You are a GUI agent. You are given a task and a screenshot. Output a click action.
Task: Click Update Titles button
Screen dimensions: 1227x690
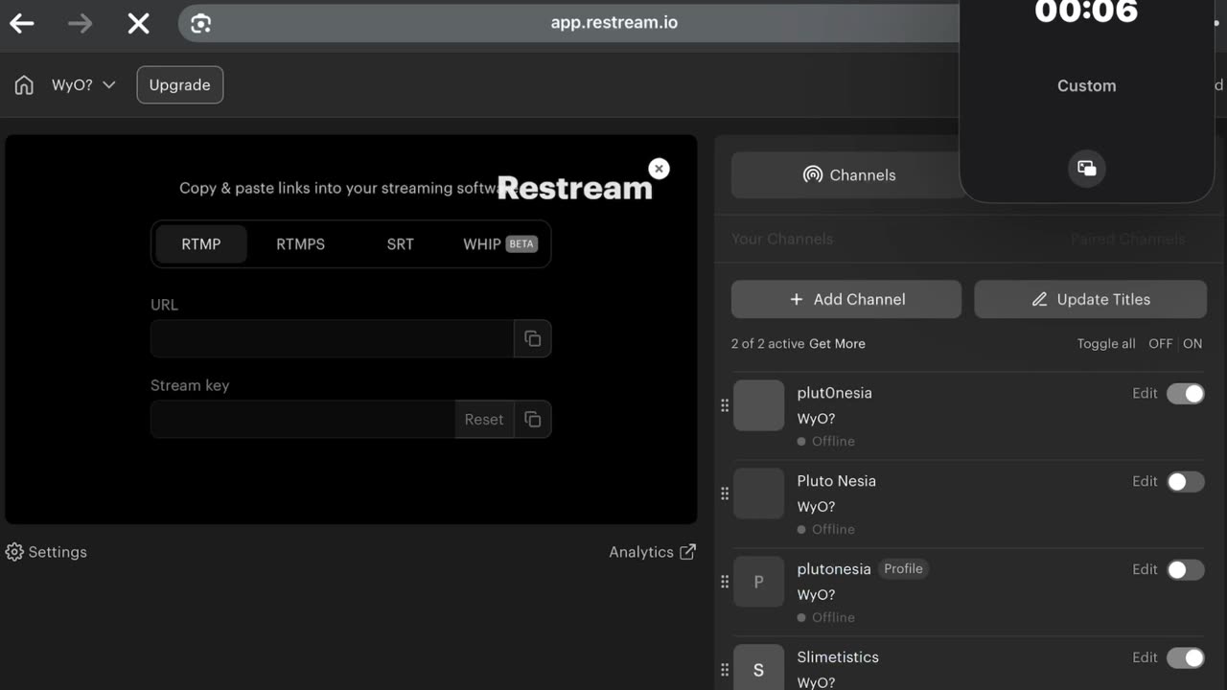coord(1091,299)
